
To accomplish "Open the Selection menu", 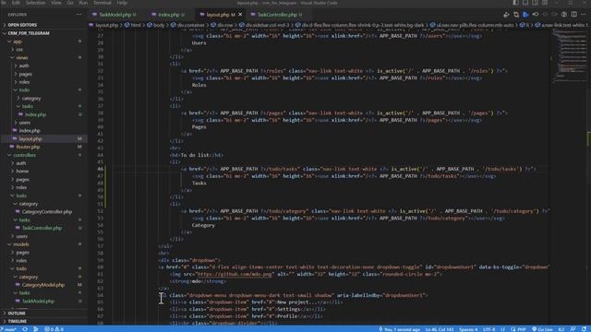I will 35,3.
